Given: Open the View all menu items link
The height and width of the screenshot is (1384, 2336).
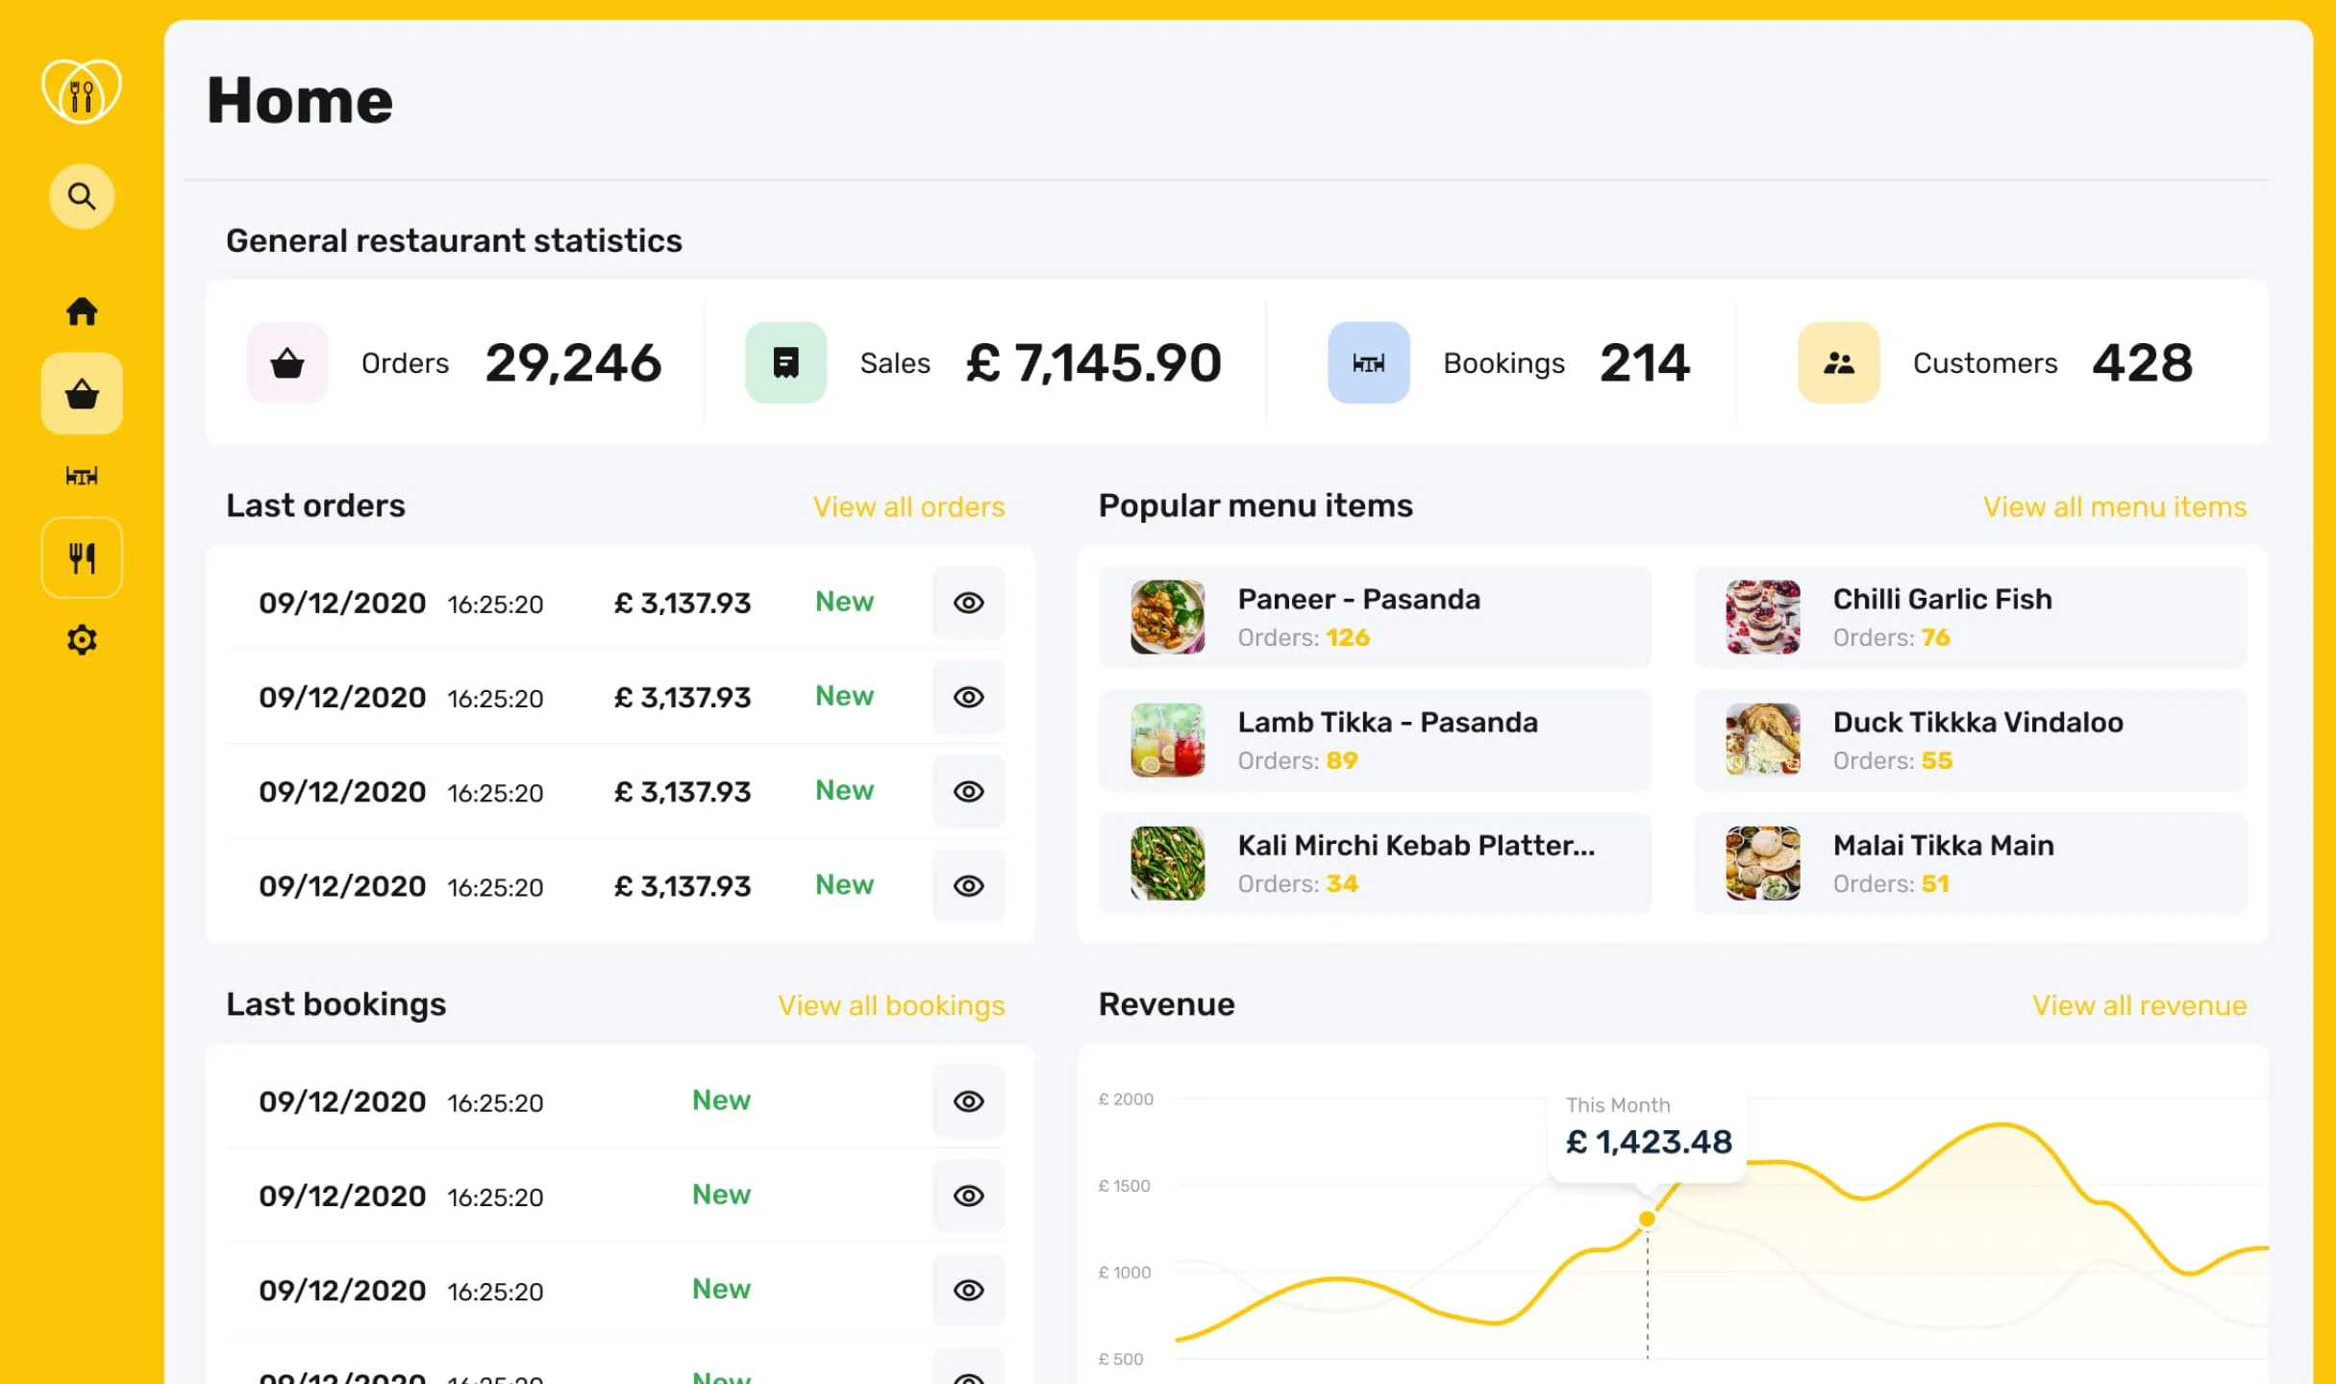Looking at the screenshot, I should [x=2114, y=507].
